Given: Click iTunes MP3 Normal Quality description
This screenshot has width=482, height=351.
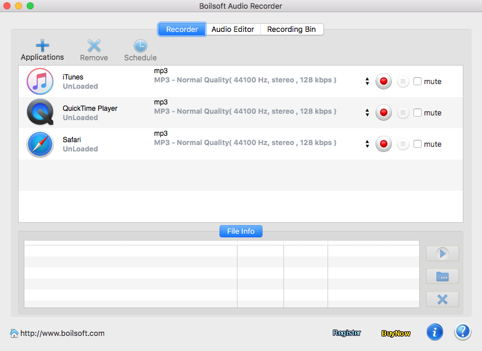Looking at the screenshot, I should tap(245, 80).
